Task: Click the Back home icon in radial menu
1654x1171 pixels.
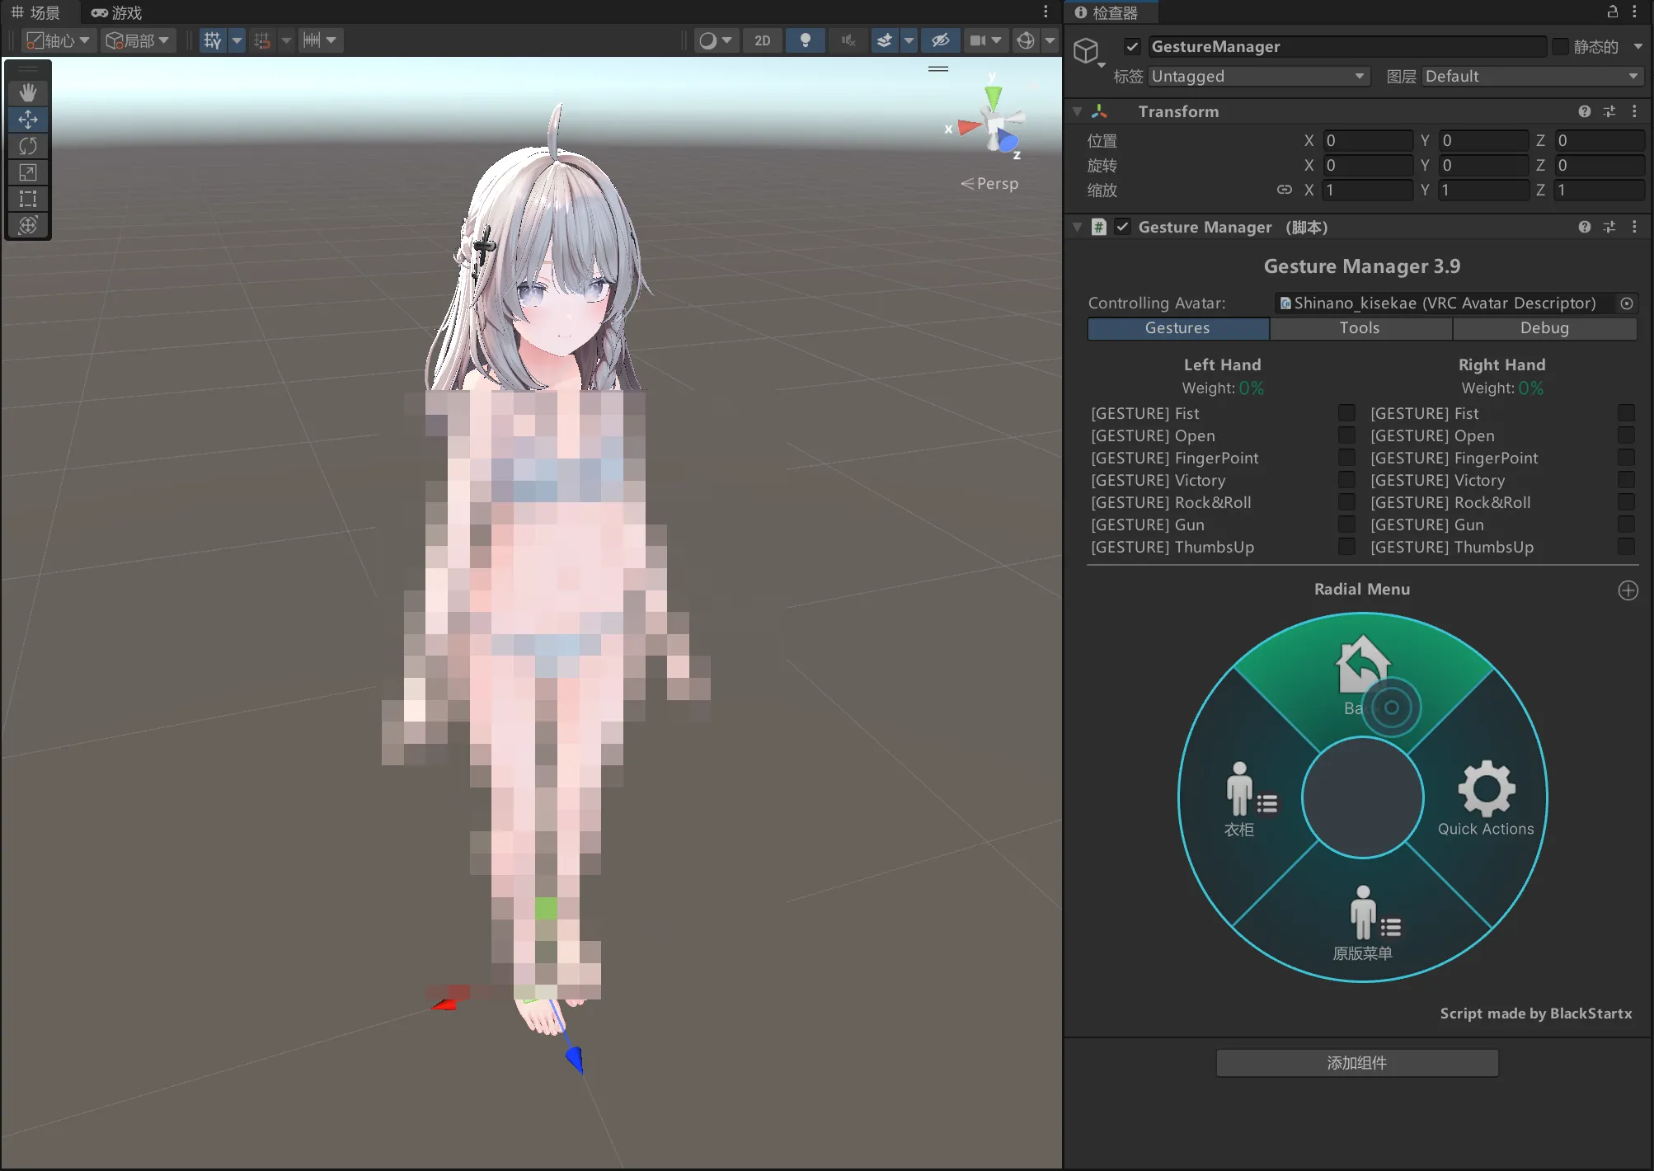Action: [x=1362, y=665]
